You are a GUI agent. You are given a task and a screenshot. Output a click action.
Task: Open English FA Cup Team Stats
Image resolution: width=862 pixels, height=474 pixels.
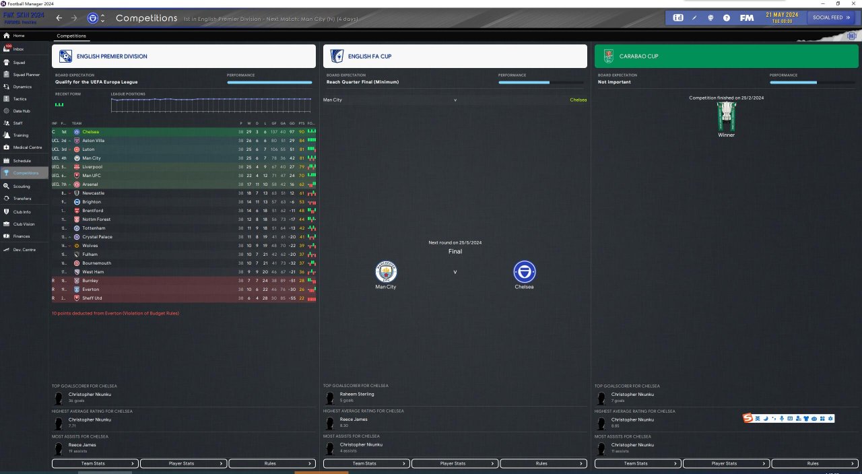tap(366, 463)
